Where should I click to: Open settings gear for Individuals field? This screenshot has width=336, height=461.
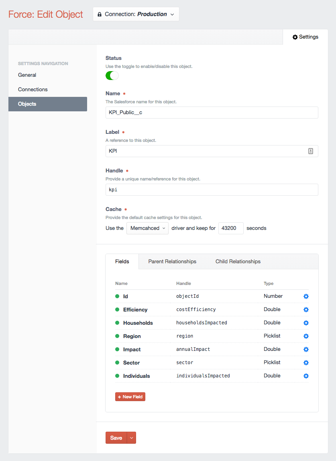[306, 376]
